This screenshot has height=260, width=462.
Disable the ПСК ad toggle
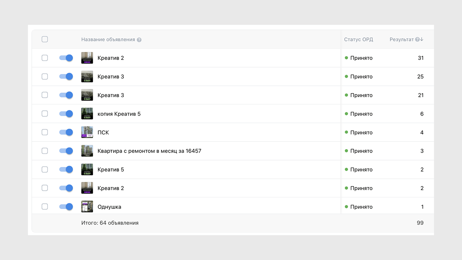click(x=66, y=132)
